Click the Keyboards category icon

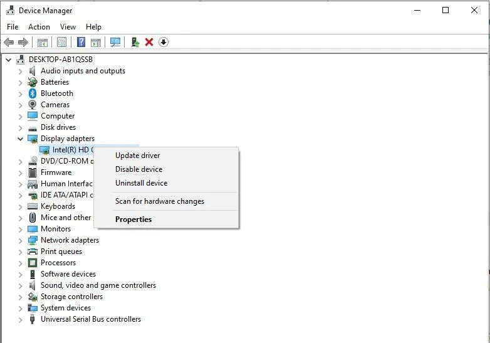click(x=33, y=206)
